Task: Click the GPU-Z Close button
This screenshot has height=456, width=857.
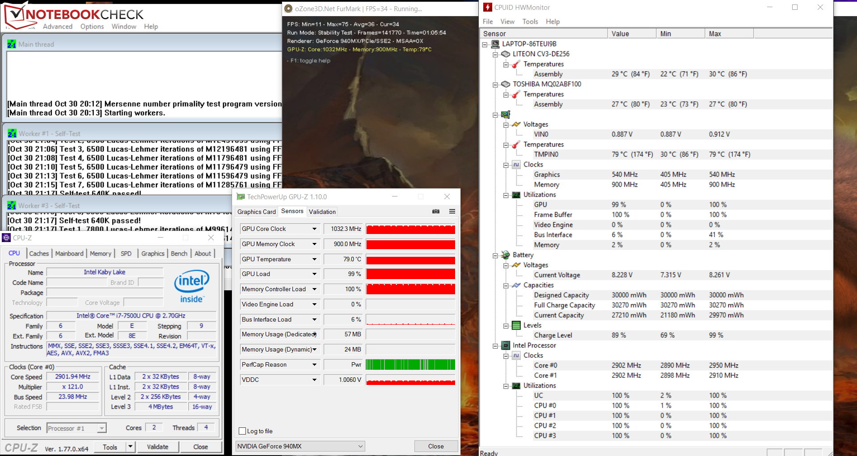Action: 436,446
